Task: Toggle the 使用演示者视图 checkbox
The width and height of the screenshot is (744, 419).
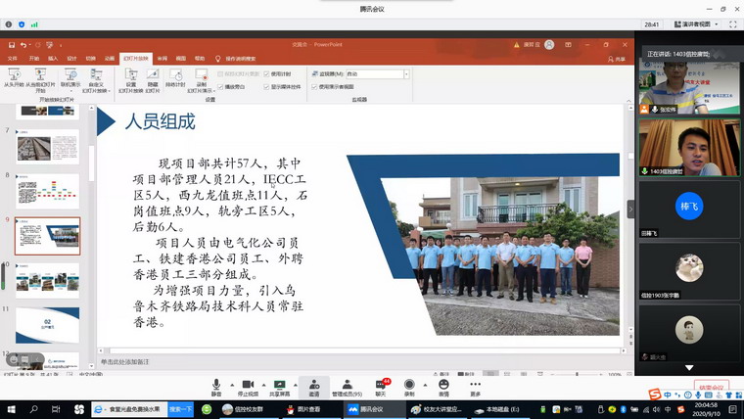Action: [312, 86]
